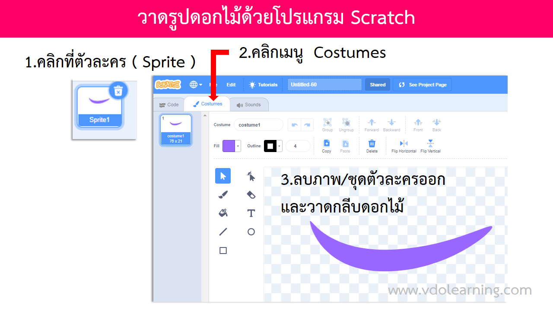
Task: Select the Rectangle tool
Action: pyautogui.click(x=223, y=251)
